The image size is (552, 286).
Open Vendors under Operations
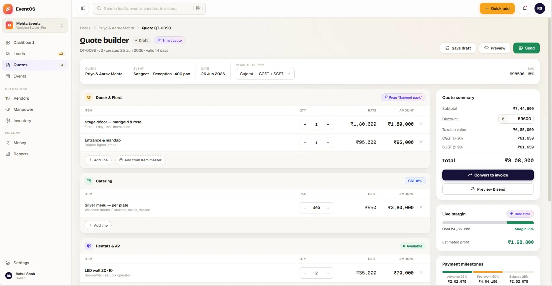[35, 98]
